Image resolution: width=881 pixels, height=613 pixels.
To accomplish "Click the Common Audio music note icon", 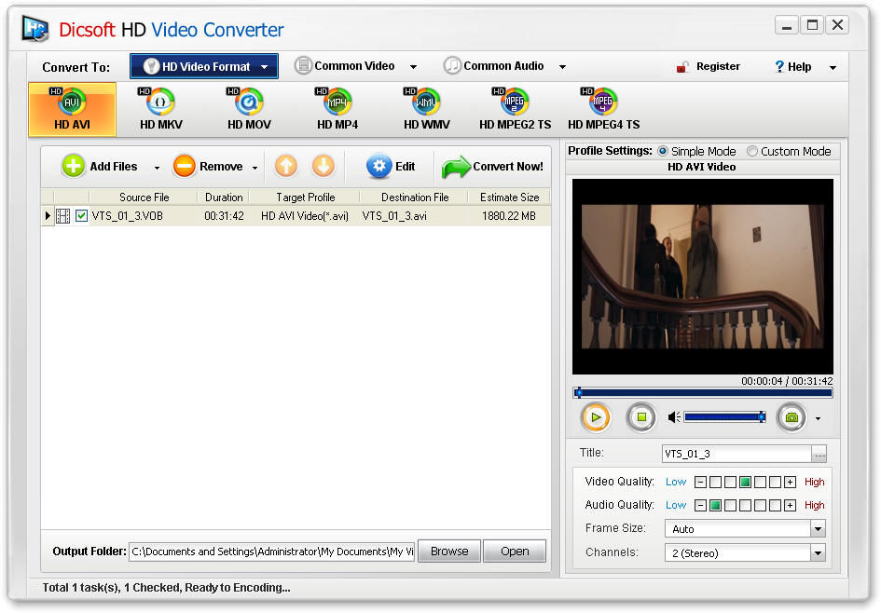I will point(452,65).
